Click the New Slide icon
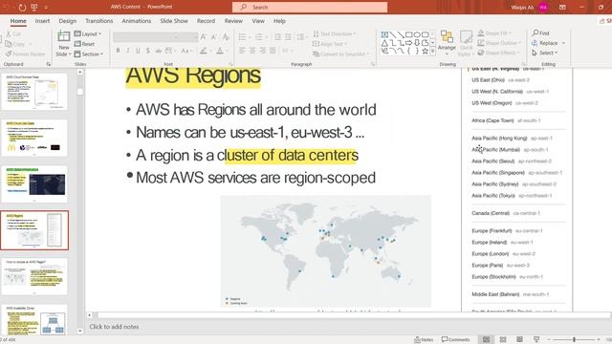Viewport: 612px width, 344px height. (x=64, y=37)
